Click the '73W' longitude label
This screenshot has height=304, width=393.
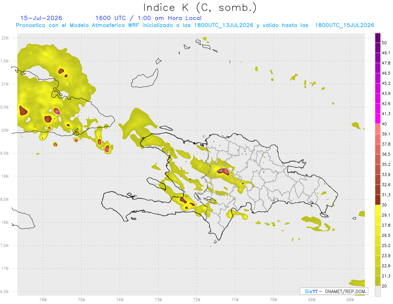click(158, 300)
